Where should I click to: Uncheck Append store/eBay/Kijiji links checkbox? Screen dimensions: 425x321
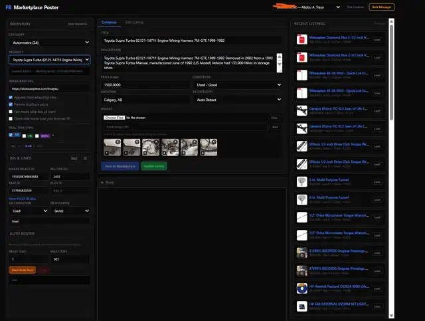[x=11, y=97]
